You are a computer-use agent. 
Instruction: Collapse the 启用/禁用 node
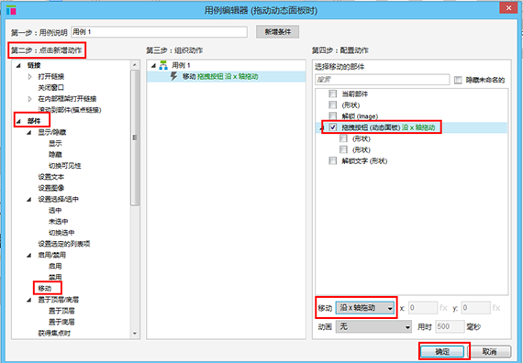pyautogui.click(x=29, y=255)
